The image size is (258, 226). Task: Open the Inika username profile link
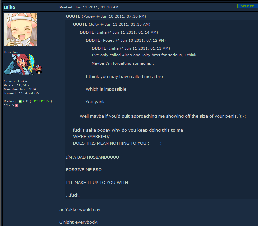(9, 7)
